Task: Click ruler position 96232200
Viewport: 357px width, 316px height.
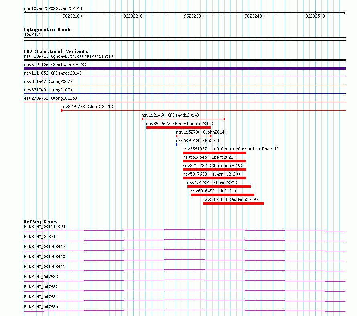Action: pos(133,16)
